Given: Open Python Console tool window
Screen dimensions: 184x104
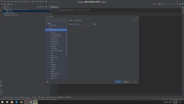Looking at the screenshot, I should 52,97.
